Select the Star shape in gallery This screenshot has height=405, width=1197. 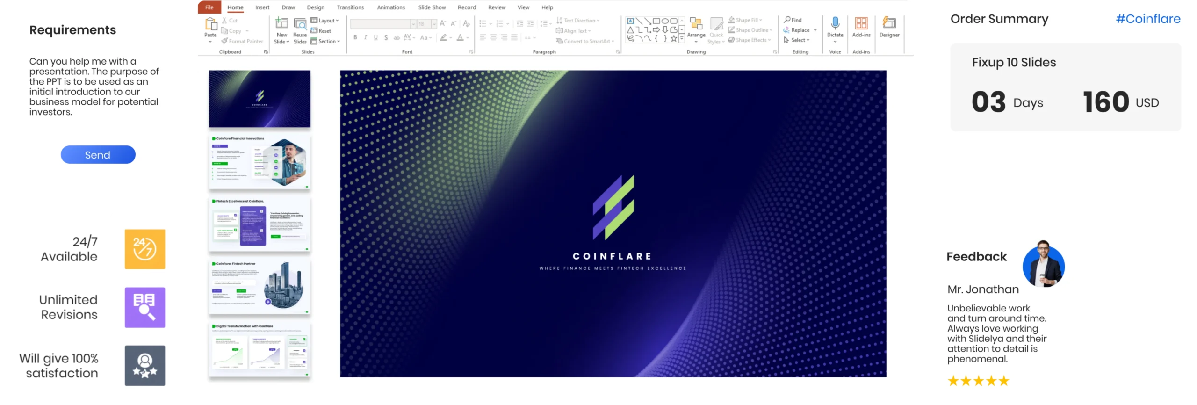pos(674,38)
